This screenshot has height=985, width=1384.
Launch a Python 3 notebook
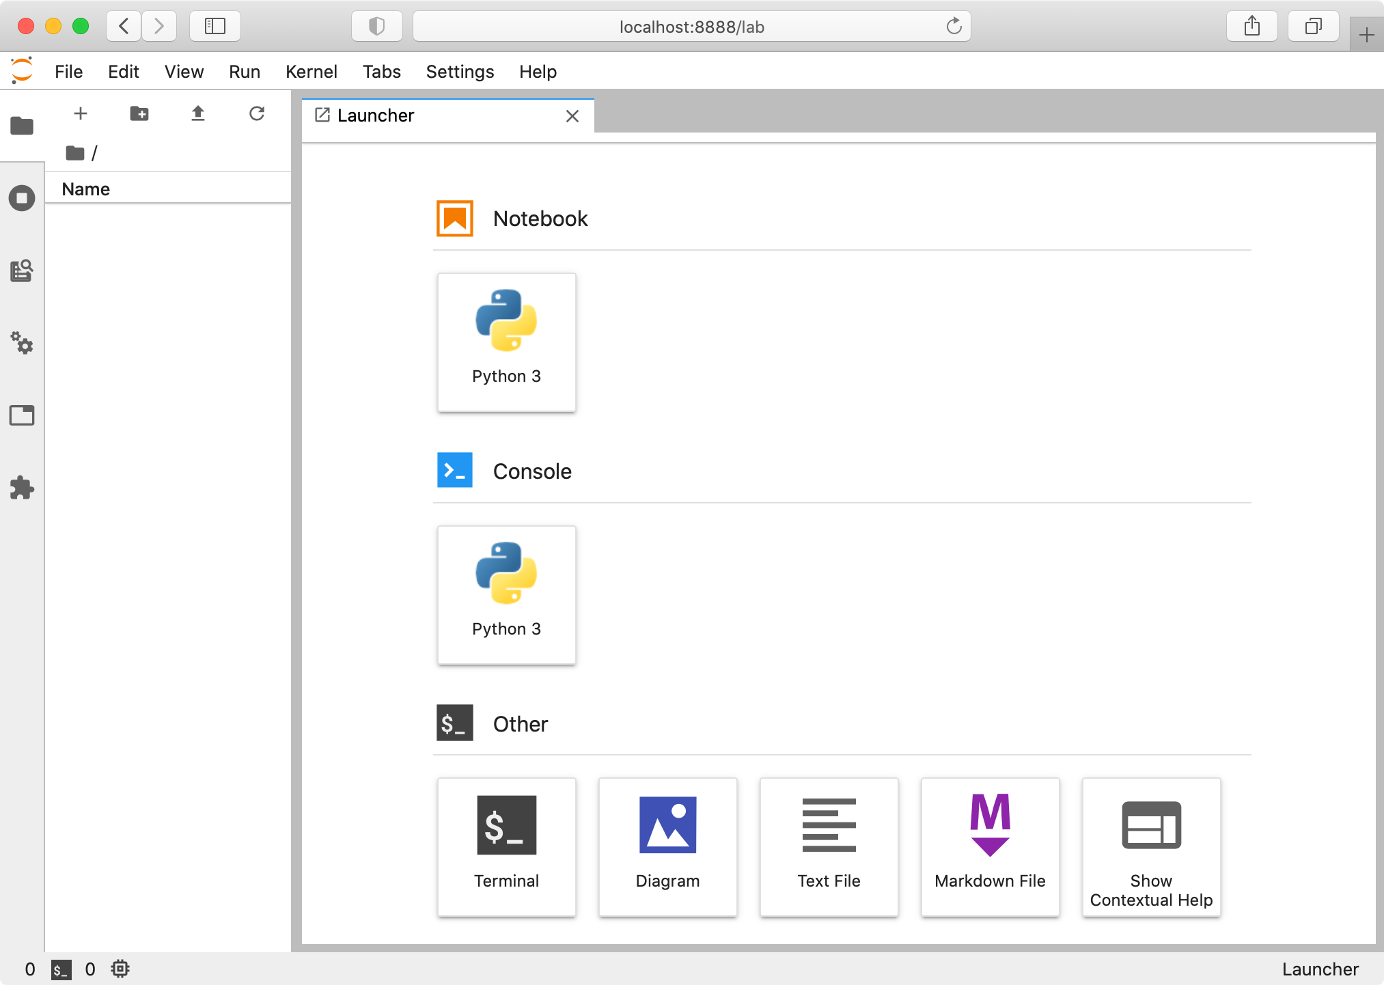click(x=506, y=342)
